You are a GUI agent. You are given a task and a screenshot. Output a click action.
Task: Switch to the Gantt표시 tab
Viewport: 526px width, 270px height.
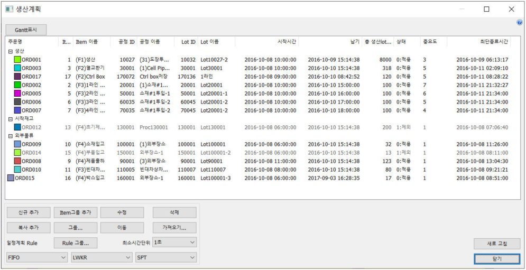pyautogui.click(x=26, y=30)
